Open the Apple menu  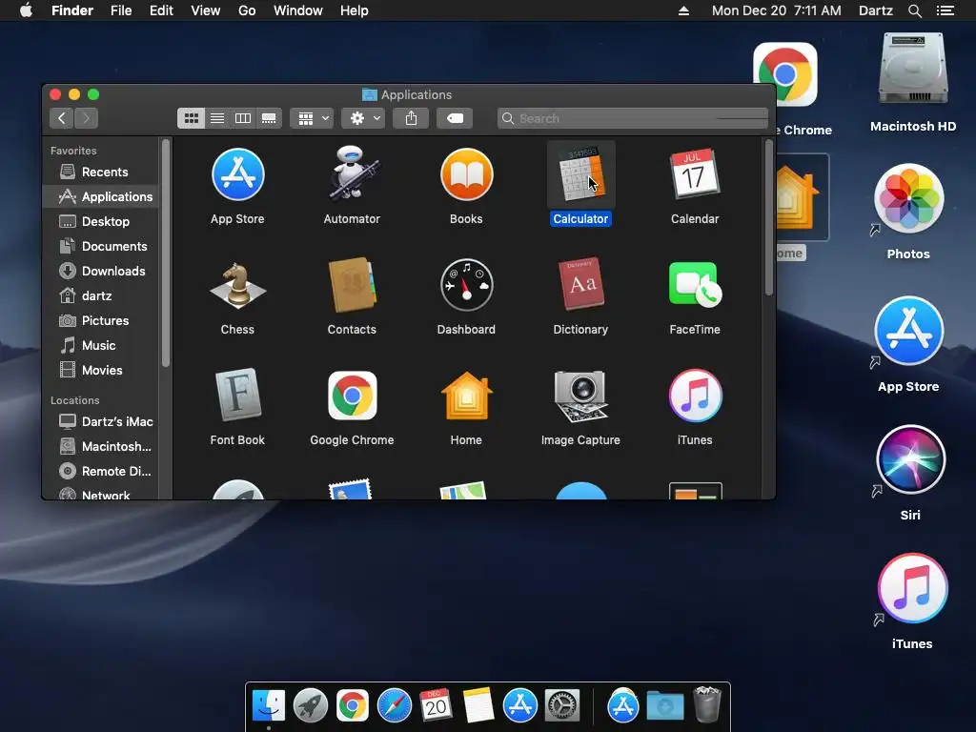pyautogui.click(x=26, y=10)
